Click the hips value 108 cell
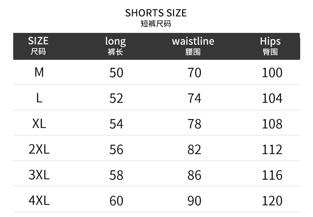The width and height of the screenshot is (313, 217). pos(272,124)
